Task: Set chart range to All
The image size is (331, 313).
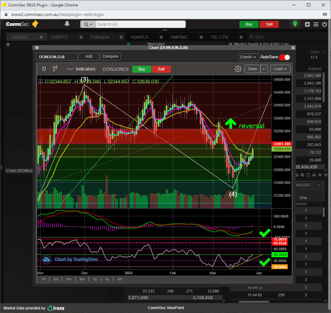Action: [120, 279]
